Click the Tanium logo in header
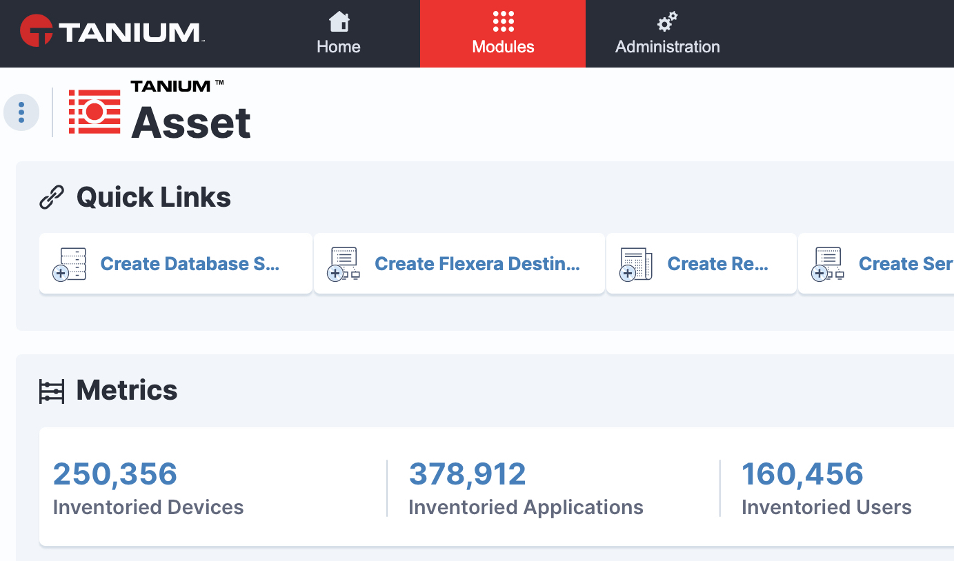 [110, 32]
